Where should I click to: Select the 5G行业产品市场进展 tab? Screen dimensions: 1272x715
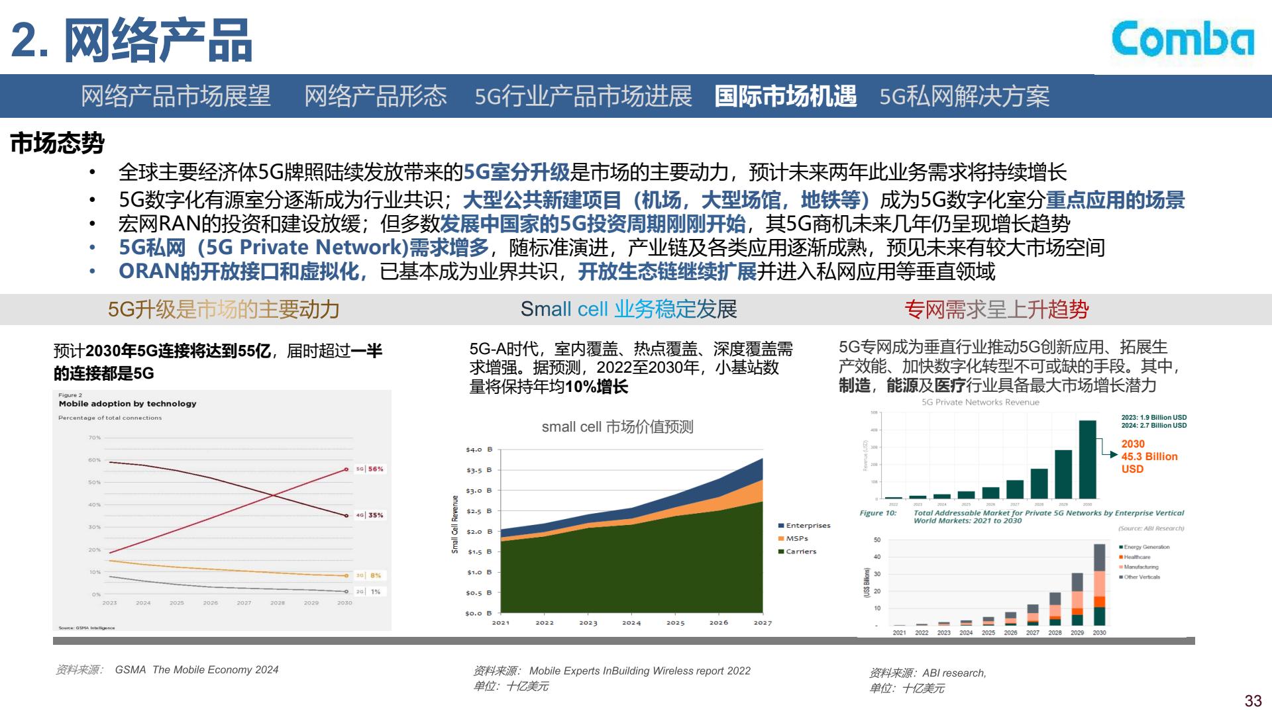[x=583, y=97]
